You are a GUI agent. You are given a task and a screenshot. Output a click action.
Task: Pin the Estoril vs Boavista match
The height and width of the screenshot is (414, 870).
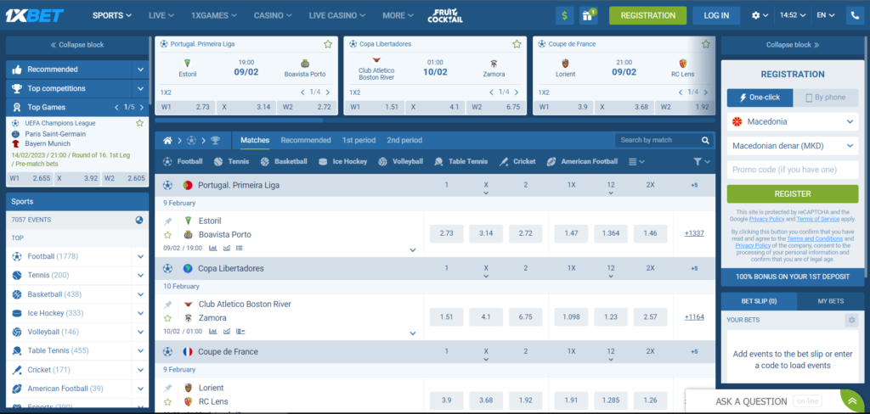point(167,221)
